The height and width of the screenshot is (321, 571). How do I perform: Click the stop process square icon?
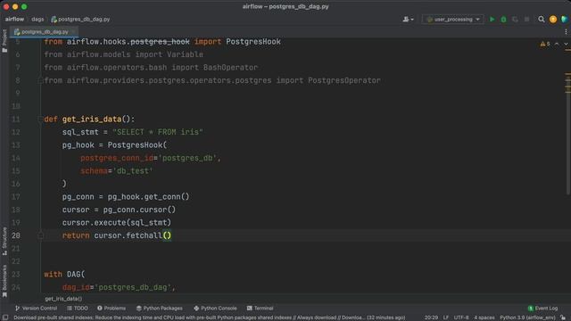point(526,20)
